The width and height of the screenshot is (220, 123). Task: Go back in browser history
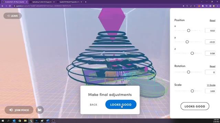[2, 6]
